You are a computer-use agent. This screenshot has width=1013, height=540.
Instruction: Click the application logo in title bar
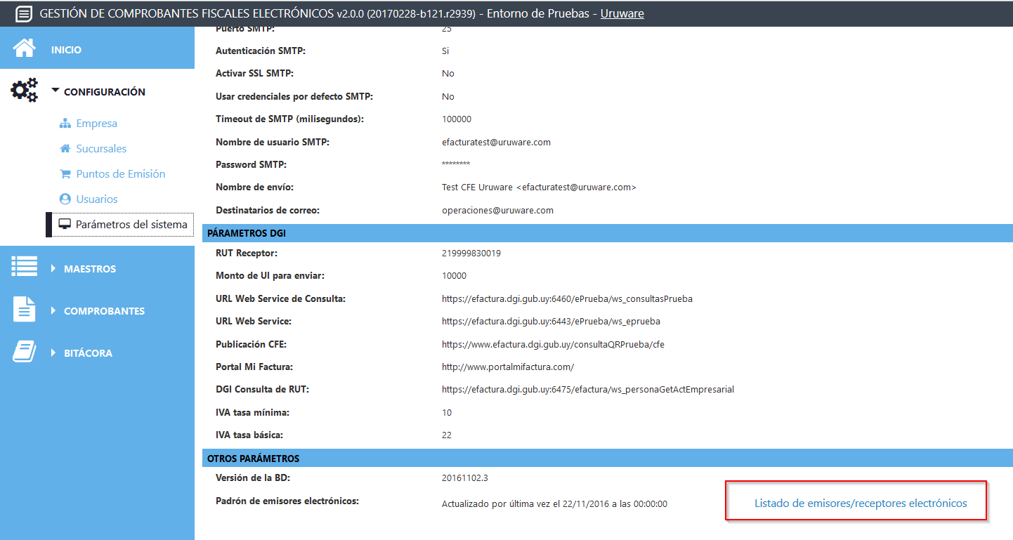(x=24, y=14)
